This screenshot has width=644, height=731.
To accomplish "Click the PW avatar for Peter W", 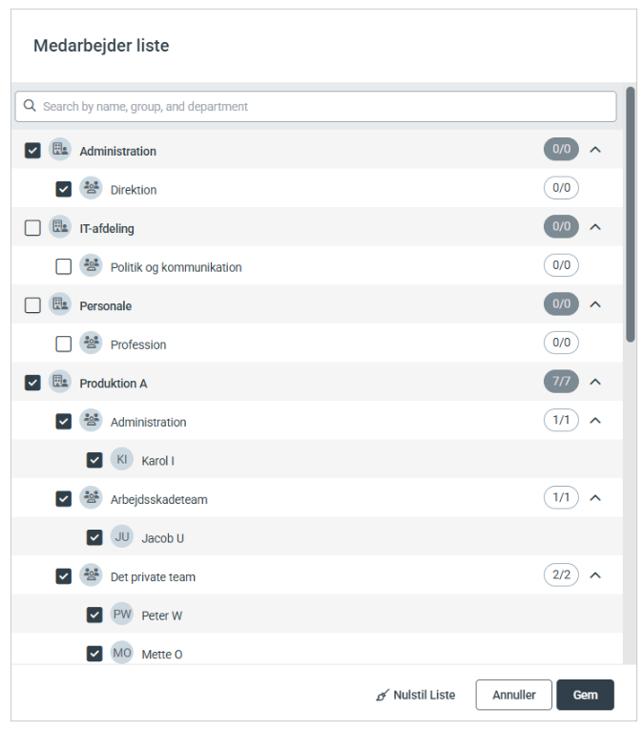I will [x=122, y=615].
